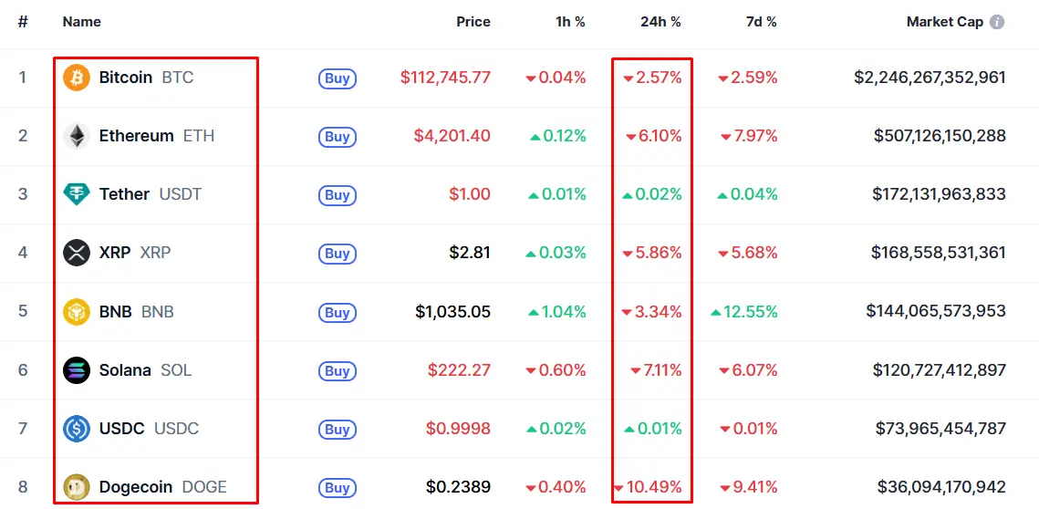
Task: Sort by the 7d % column header
Action: 762,22
